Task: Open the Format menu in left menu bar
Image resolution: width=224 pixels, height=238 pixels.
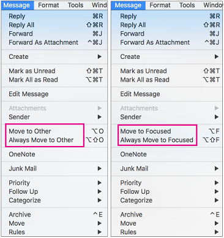Action: point(48,5)
